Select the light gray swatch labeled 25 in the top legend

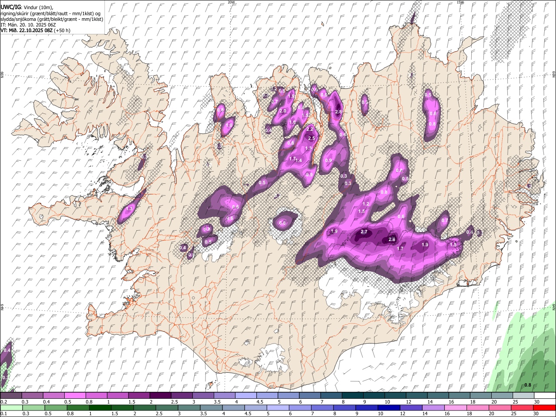pyautogui.click(x=524, y=395)
